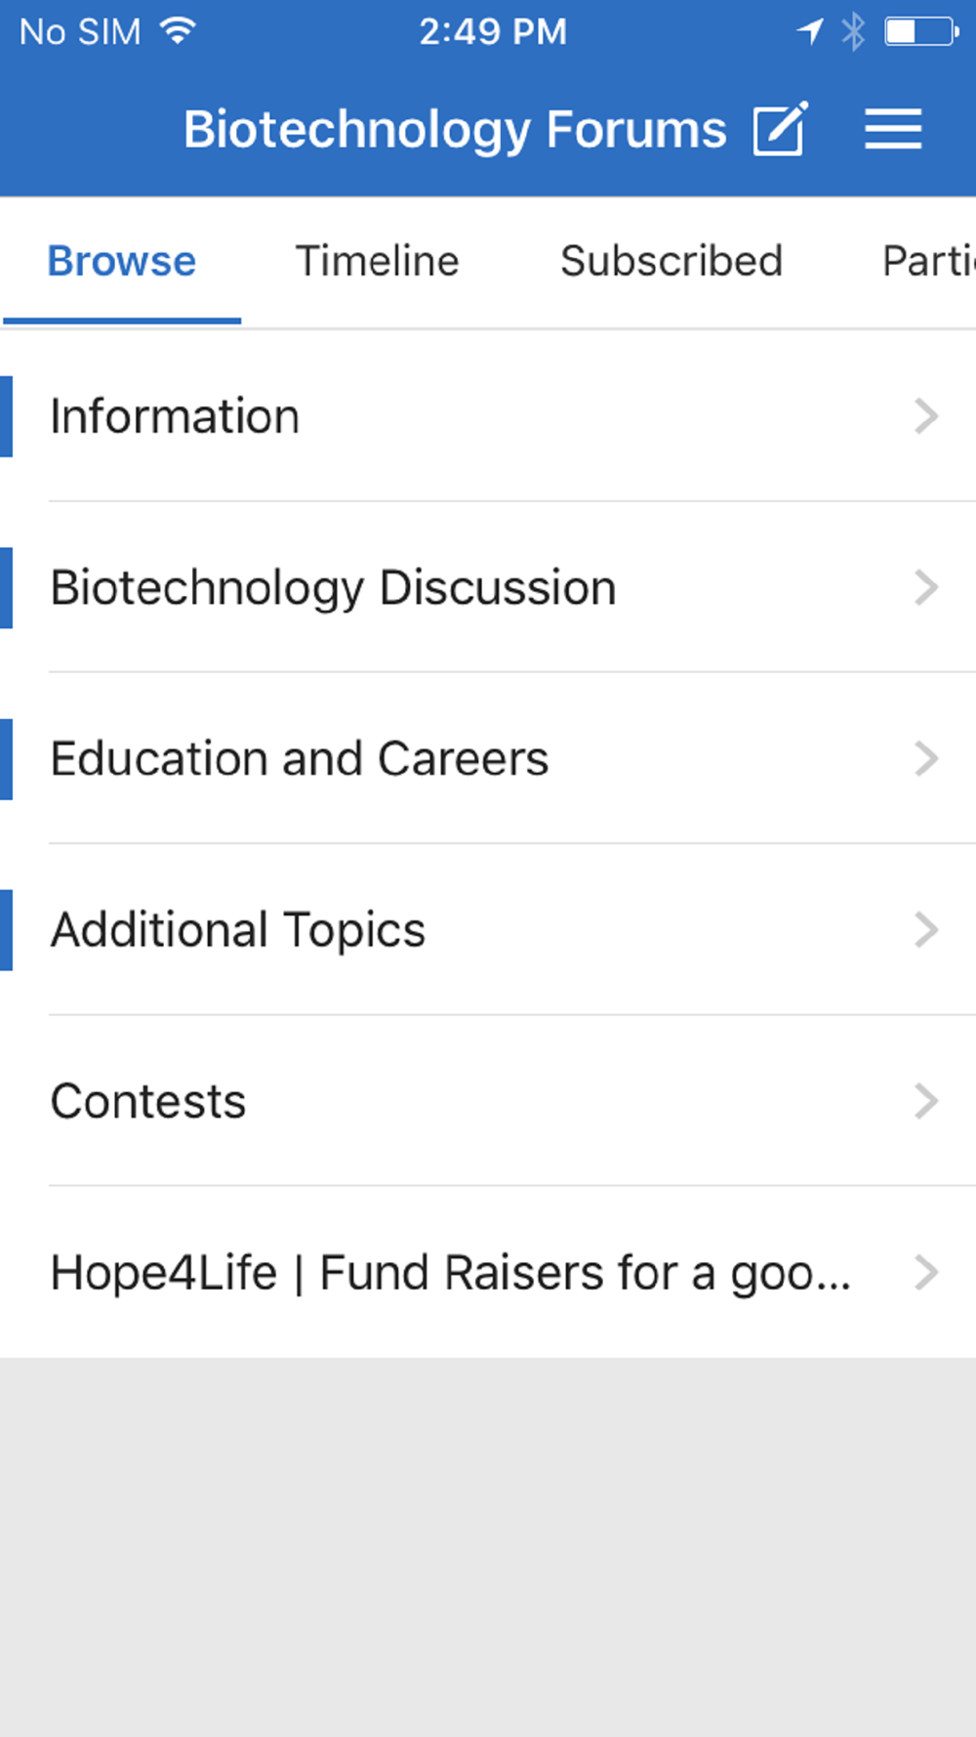Tap the battery indicator icon

click(921, 31)
